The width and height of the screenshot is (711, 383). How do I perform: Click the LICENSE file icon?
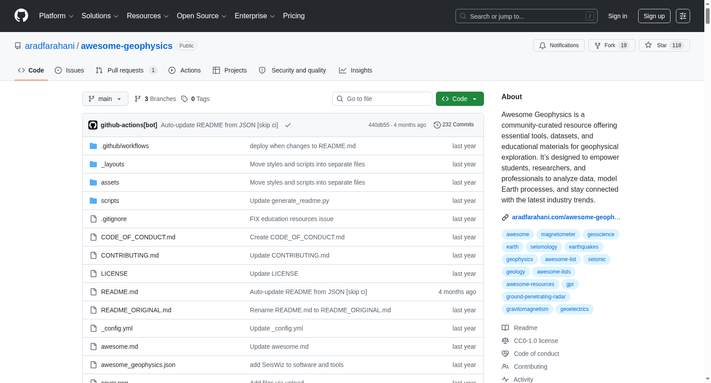click(93, 274)
